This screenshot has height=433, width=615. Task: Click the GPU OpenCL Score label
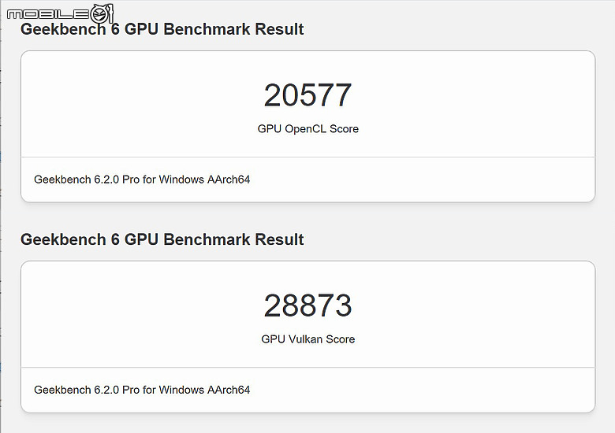307,129
